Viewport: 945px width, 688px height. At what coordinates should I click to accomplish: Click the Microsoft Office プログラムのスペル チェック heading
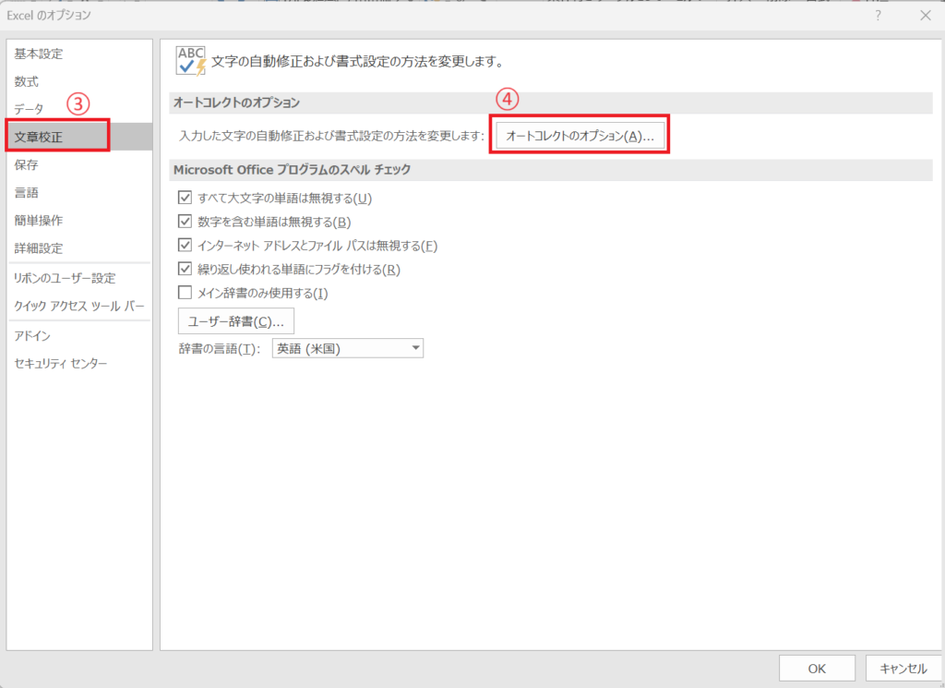293,170
